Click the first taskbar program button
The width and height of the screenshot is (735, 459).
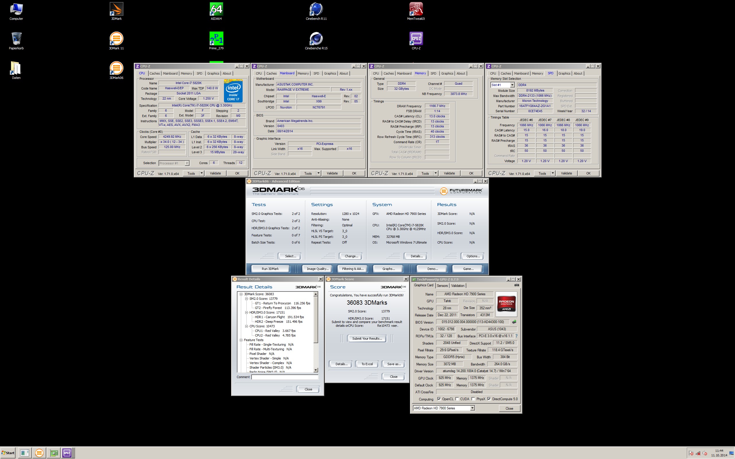pos(25,453)
